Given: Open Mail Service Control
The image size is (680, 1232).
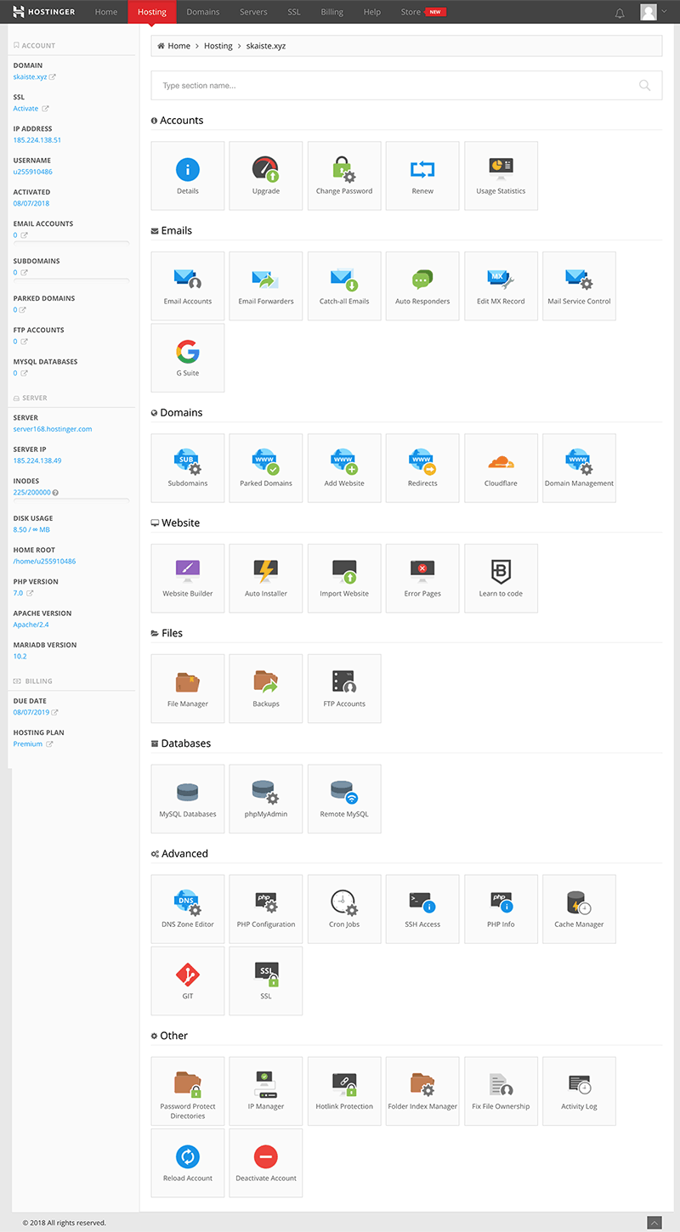Looking at the screenshot, I should [x=579, y=286].
